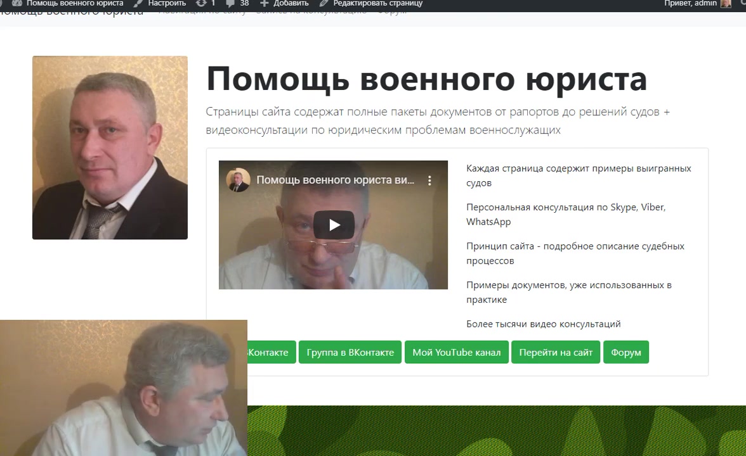Click the admin avatar in the top bar
Viewport: 746px width, 456px height.
coord(726,3)
